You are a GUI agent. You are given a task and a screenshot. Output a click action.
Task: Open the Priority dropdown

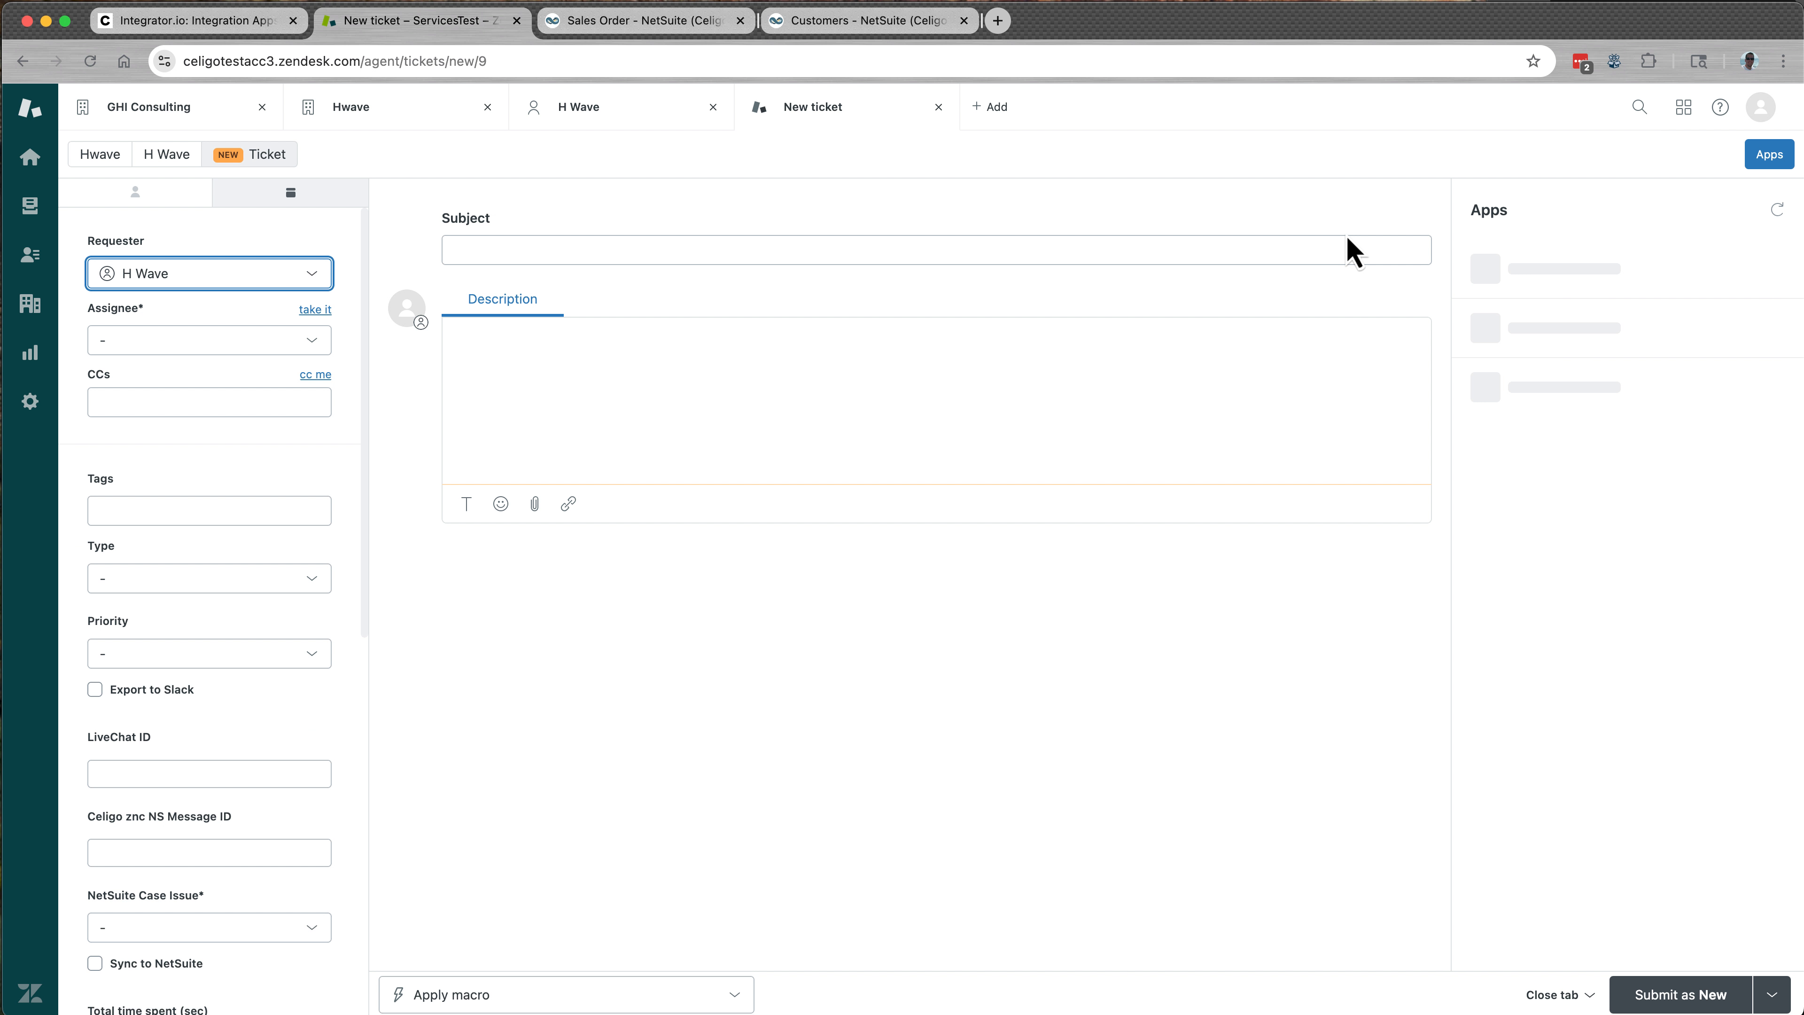[x=208, y=653]
